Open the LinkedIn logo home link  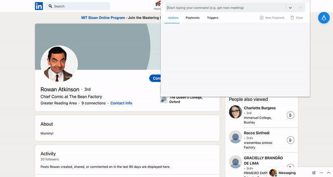pyautogui.click(x=39, y=6)
